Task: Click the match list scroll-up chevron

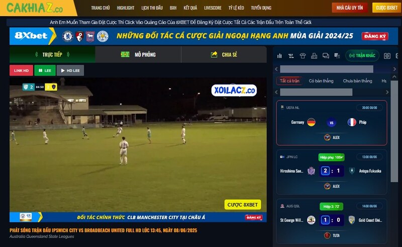Action: [x=394, y=77]
